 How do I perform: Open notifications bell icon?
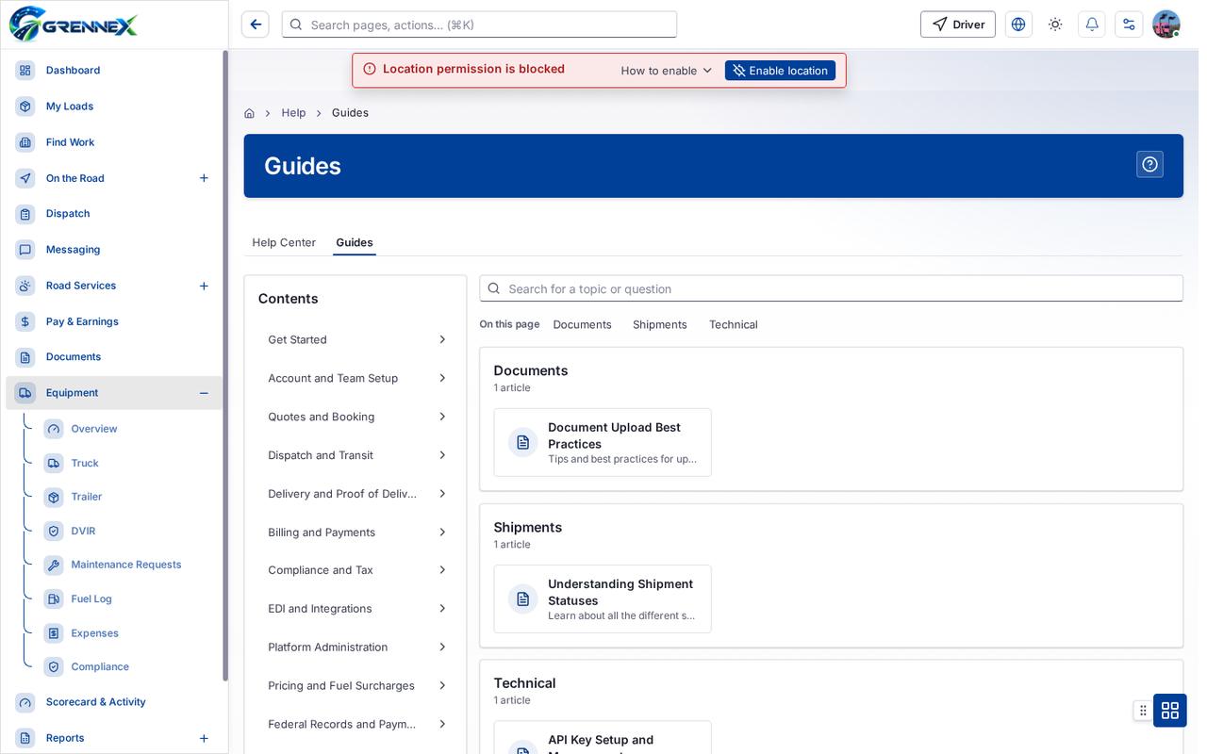1092,25
